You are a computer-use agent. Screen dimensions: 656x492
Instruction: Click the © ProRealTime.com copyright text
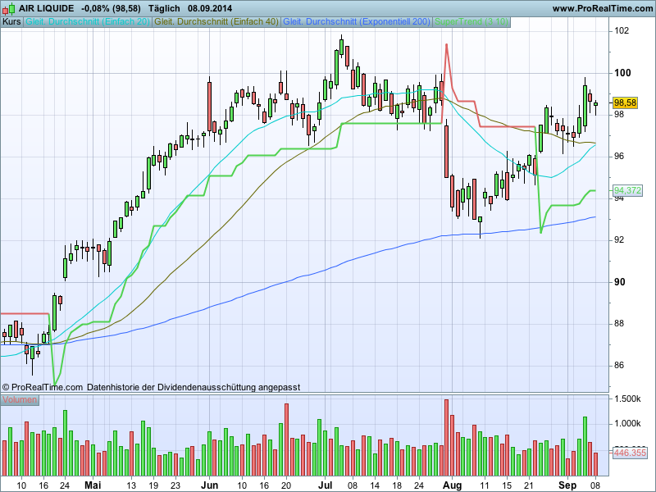pos(43,387)
